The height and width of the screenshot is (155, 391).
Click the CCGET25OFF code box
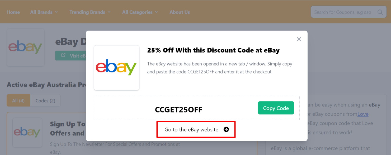[178, 109]
